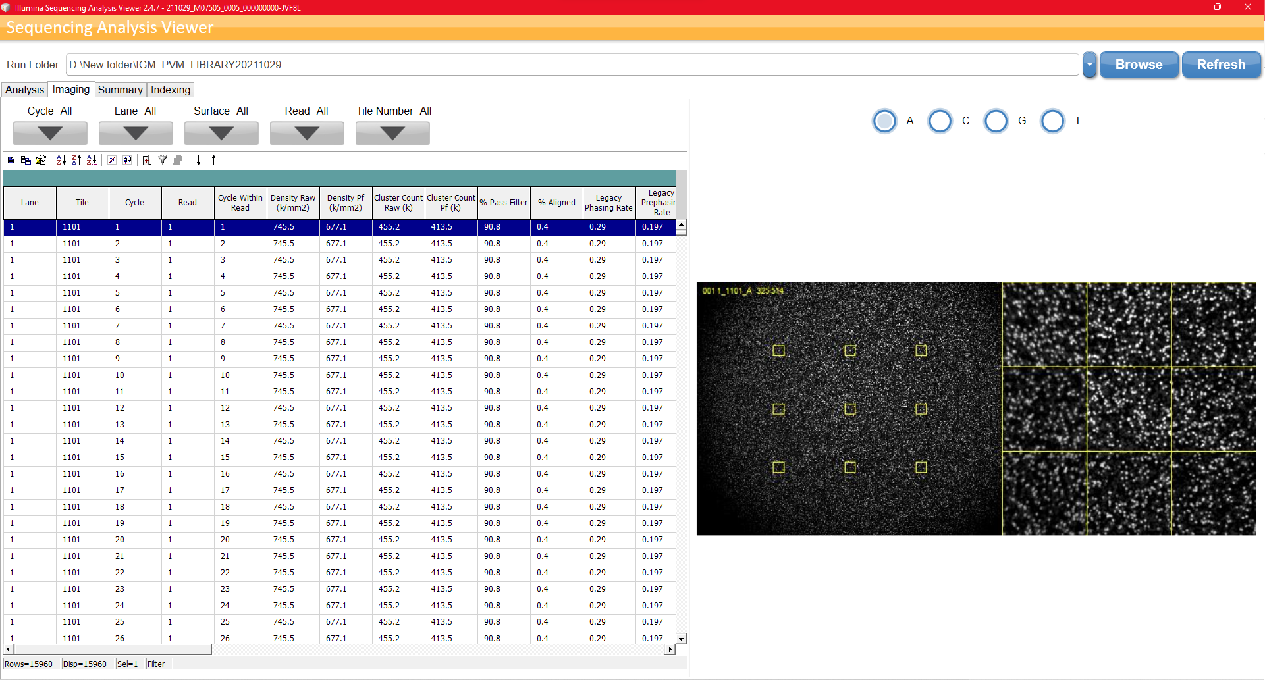Click the Refresh button

(1221, 65)
